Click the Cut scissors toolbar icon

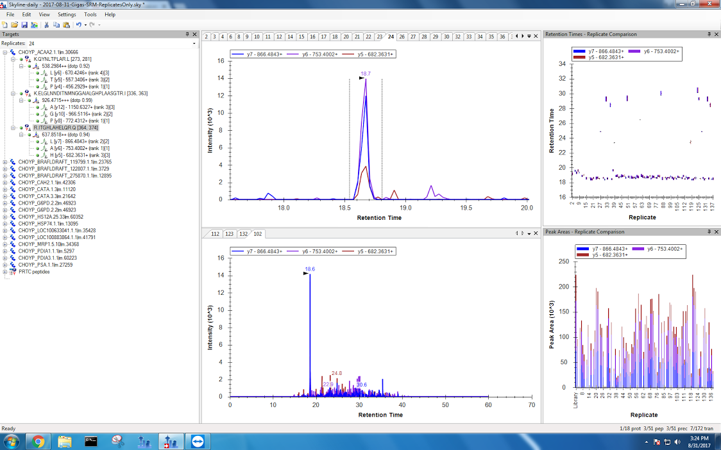(x=47, y=24)
